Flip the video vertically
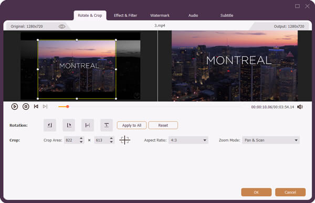The image size is (315, 203). coord(107,125)
